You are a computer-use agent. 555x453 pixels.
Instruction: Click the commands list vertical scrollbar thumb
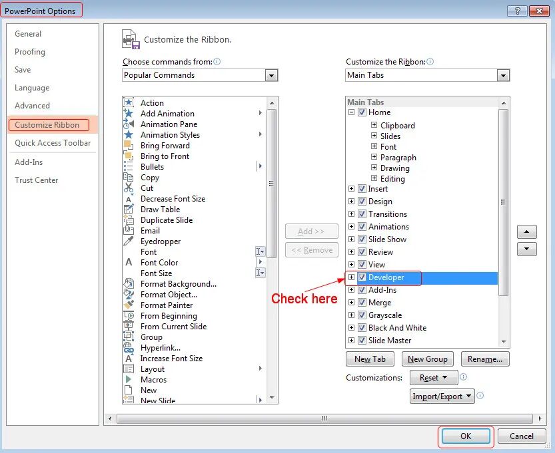271,183
